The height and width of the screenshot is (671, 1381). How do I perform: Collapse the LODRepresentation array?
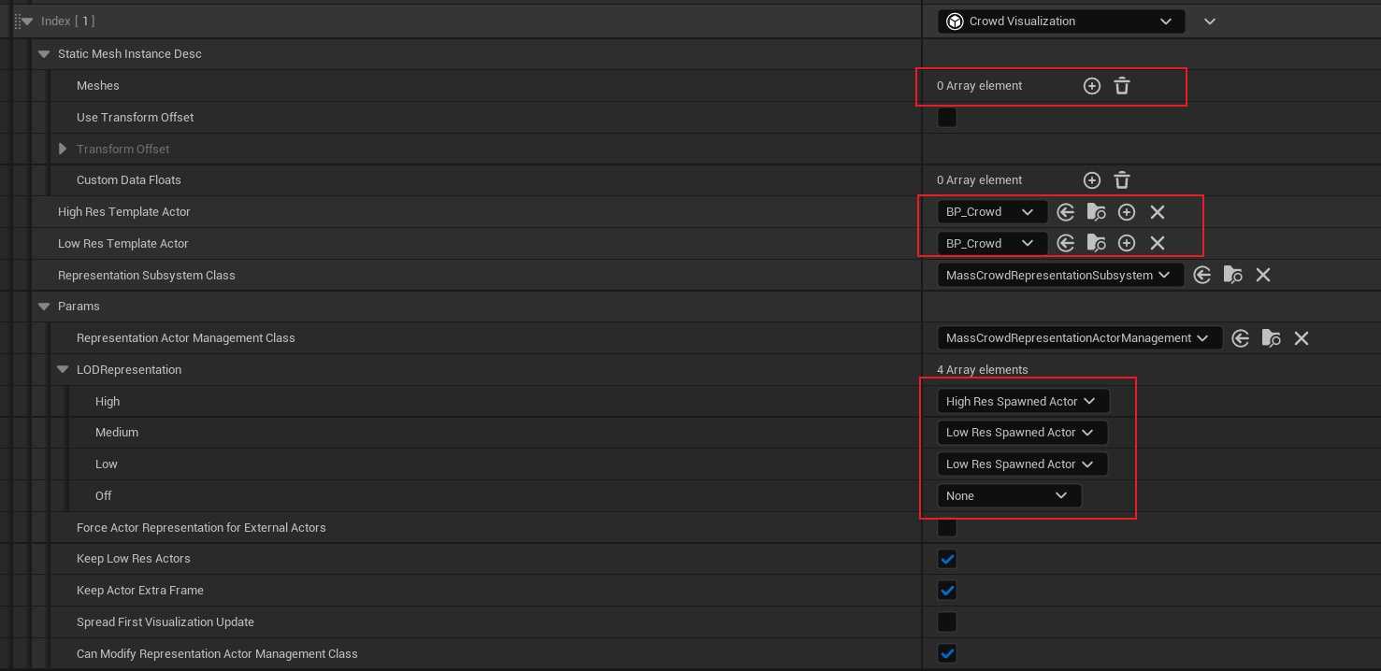(x=63, y=370)
